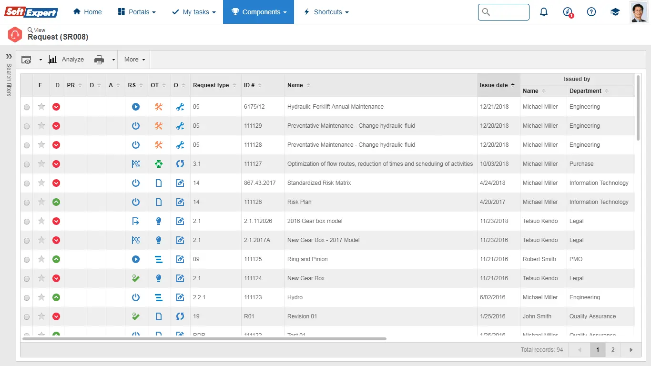651x366 pixels.
Task: Select the radio button for the Risk Plan row
Action: point(27,202)
